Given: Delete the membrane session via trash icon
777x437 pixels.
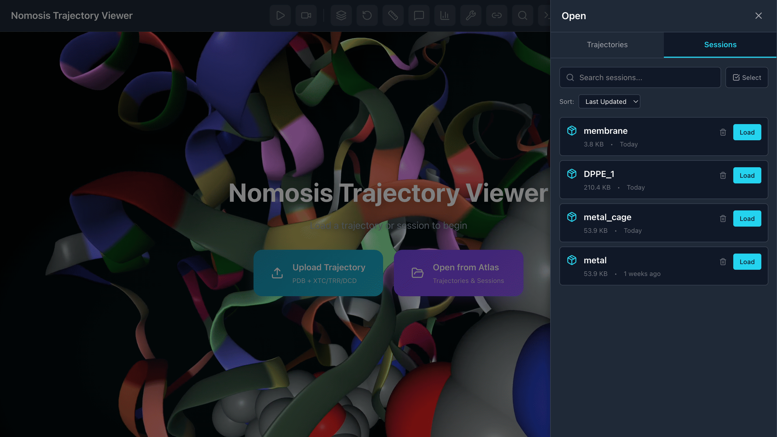Looking at the screenshot, I should pos(723,132).
